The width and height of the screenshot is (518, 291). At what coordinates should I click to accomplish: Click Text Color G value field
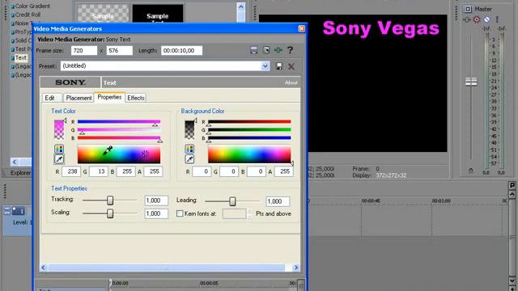99,171
